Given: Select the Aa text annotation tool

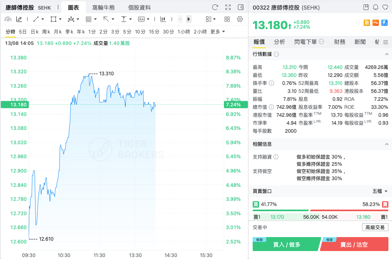Looking at the screenshot, I should tap(141, 19).
